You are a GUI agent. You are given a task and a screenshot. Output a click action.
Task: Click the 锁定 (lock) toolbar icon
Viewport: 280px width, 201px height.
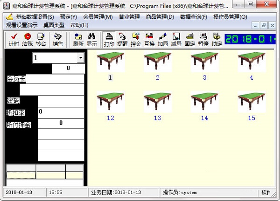click(x=217, y=40)
